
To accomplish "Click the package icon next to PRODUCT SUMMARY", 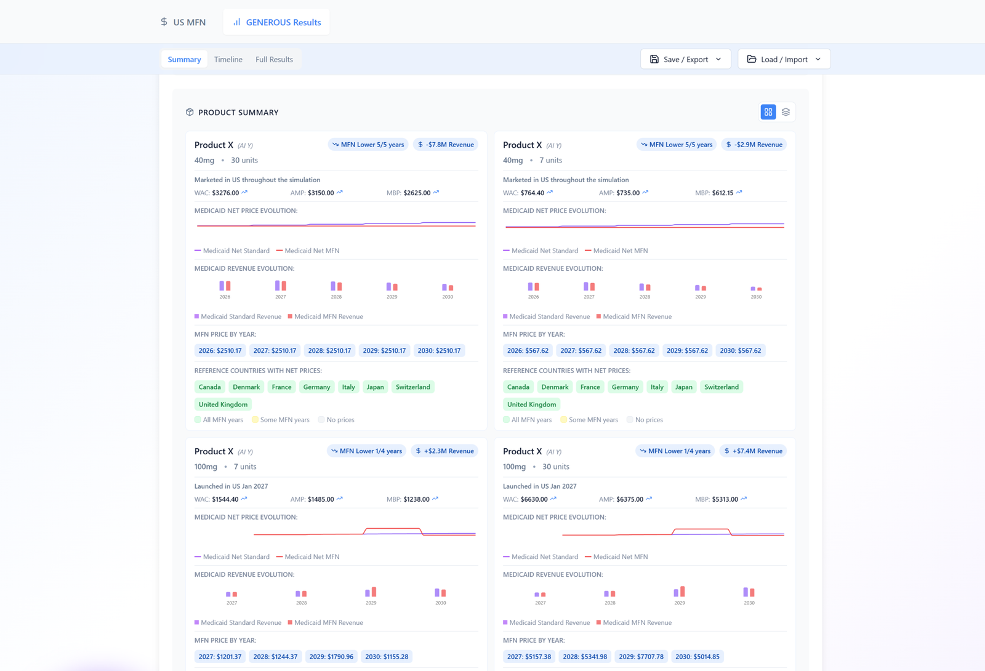I will click(x=190, y=112).
